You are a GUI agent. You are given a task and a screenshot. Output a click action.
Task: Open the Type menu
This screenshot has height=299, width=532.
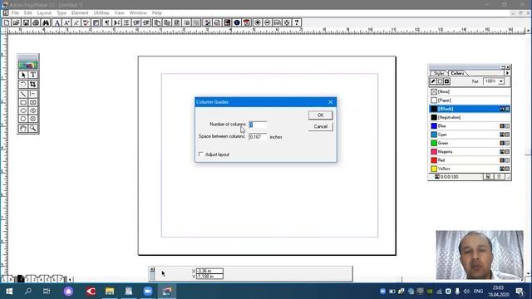point(62,13)
